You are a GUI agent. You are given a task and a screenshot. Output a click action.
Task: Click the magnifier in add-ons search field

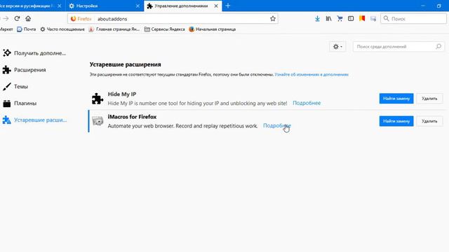pyautogui.click(x=438, y=47)
